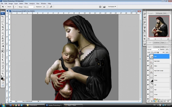This screenshot has width=172, height=107.
Task: Hide the Red Cloth layer
Action: [148, 61]
